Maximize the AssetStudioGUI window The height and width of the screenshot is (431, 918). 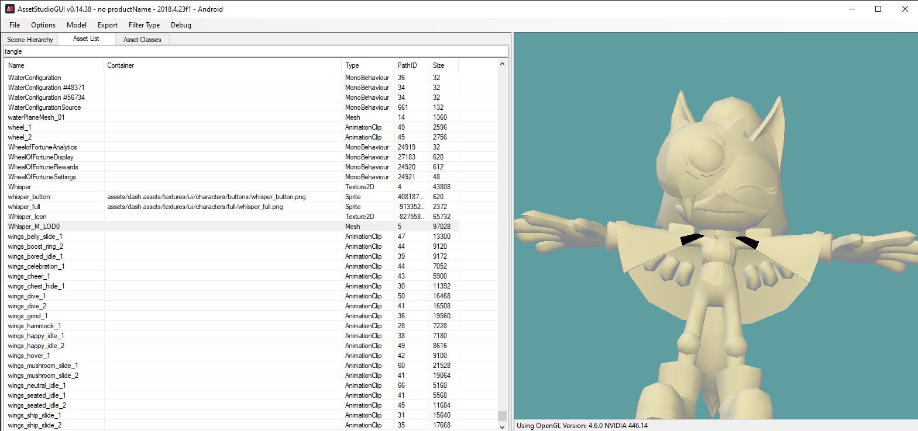(x=878, y=9)
